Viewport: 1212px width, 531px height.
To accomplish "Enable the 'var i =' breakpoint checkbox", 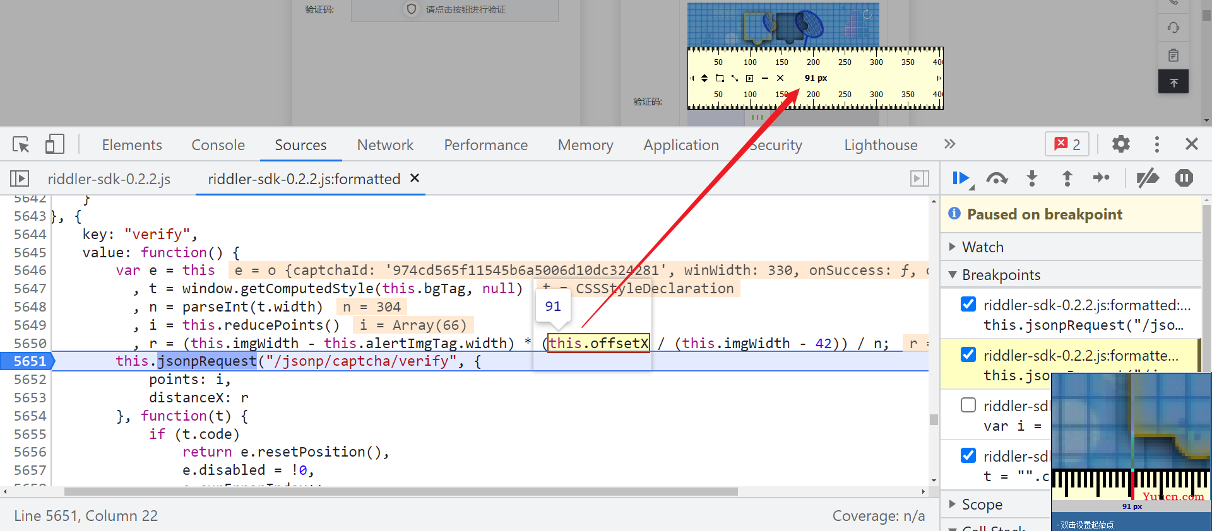I will (x=968, y=405).
